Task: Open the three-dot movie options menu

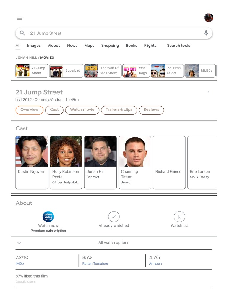Action: coord(208,93)
